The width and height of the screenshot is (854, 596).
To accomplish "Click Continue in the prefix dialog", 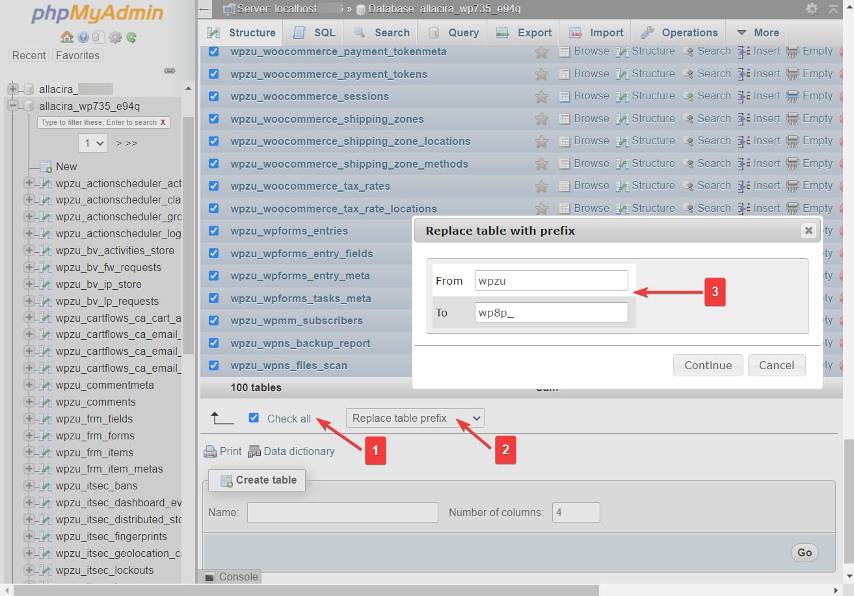I will point(708,365).
